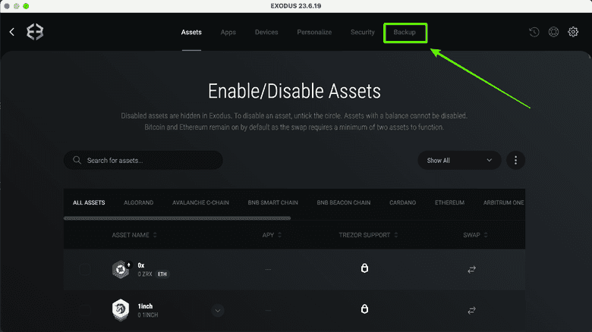
Task: Click the 0x asset logo
Action: [x=120, y=268]
